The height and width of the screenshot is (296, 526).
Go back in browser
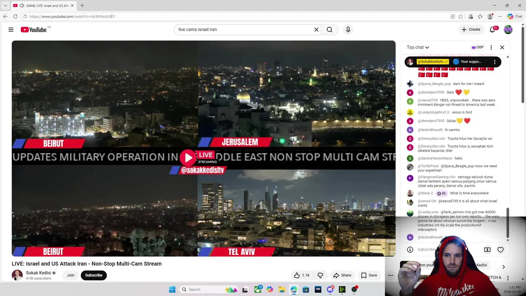5,16
